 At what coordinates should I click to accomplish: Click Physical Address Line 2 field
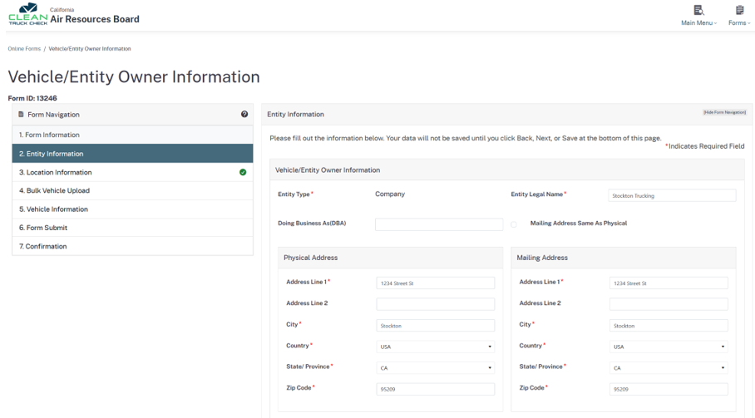tap(435, 304)
